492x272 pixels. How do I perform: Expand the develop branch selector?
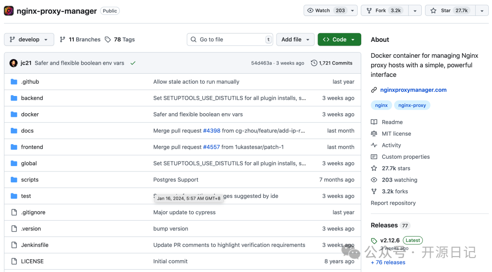pyautogui.click(x=29, y=40)
